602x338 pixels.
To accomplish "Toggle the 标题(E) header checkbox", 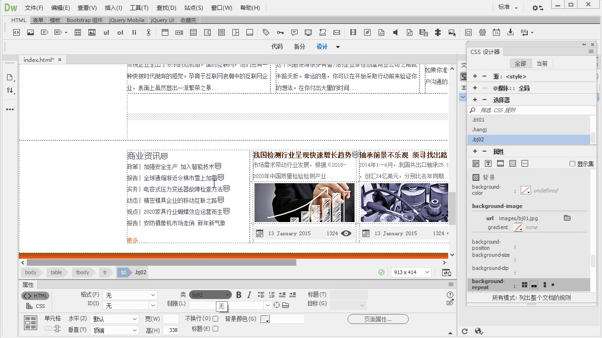I will click(x=215, y=329).
